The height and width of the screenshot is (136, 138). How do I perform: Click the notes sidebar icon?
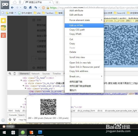[3, 28]
